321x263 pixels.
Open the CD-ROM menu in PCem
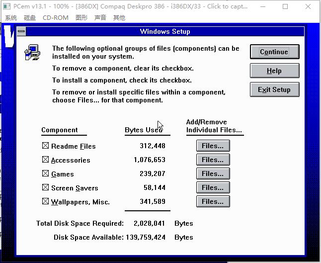pyautogui.click(x=56, y=18)
